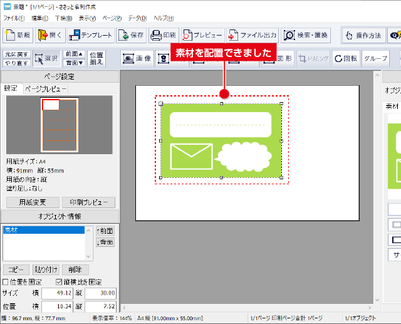Open プレビュー (Preview) from the toolbar
Screen dimensions: 401x324
(x=202, y=35)
